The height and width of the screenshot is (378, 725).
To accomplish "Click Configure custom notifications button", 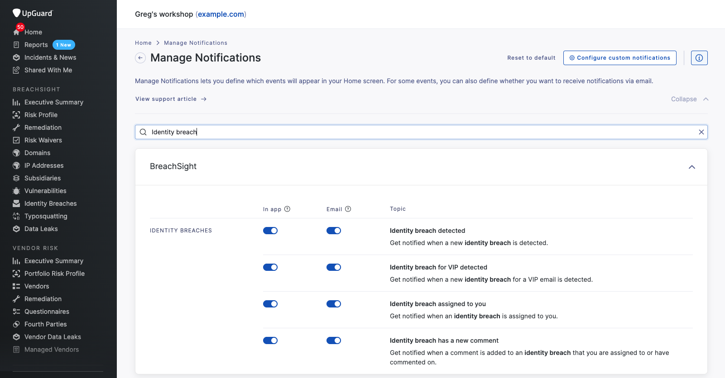I will point(619,58).
